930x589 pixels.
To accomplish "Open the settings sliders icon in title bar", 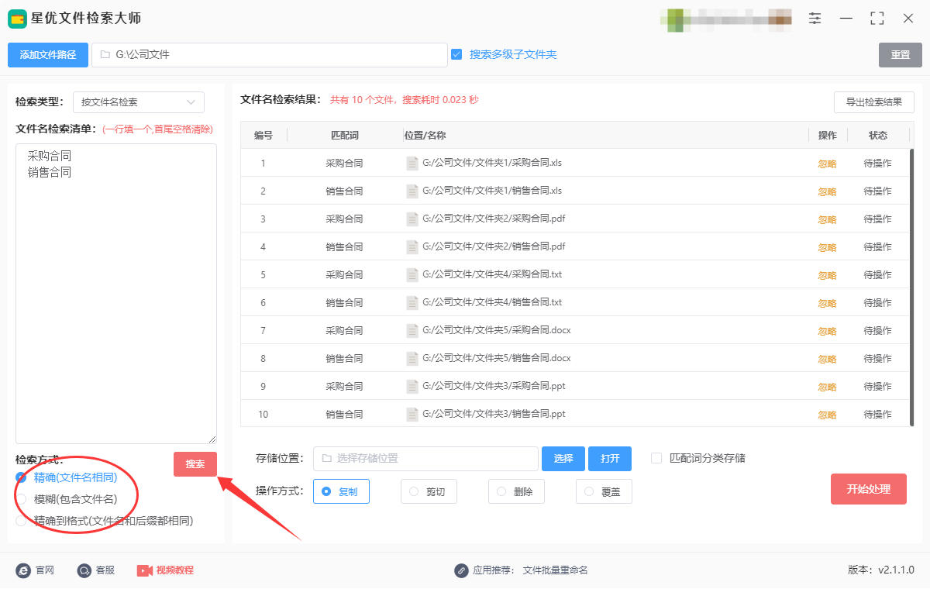I will pos(815,18).
